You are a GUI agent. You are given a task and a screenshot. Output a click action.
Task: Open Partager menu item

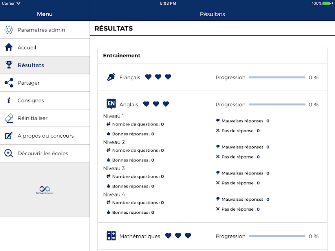[45, 83]
